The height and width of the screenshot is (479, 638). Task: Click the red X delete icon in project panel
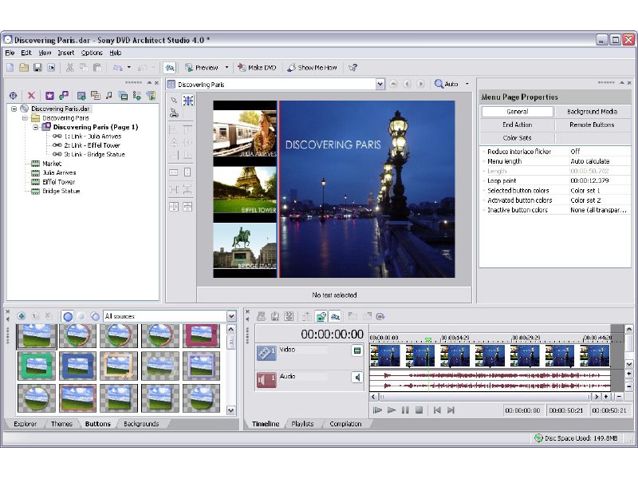[x=32, y=96]
